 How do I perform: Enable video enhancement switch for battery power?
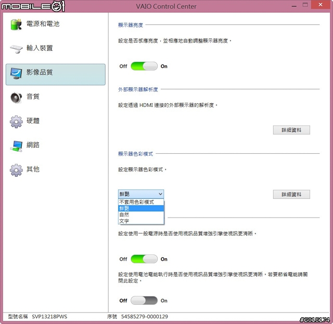point(144,301)
